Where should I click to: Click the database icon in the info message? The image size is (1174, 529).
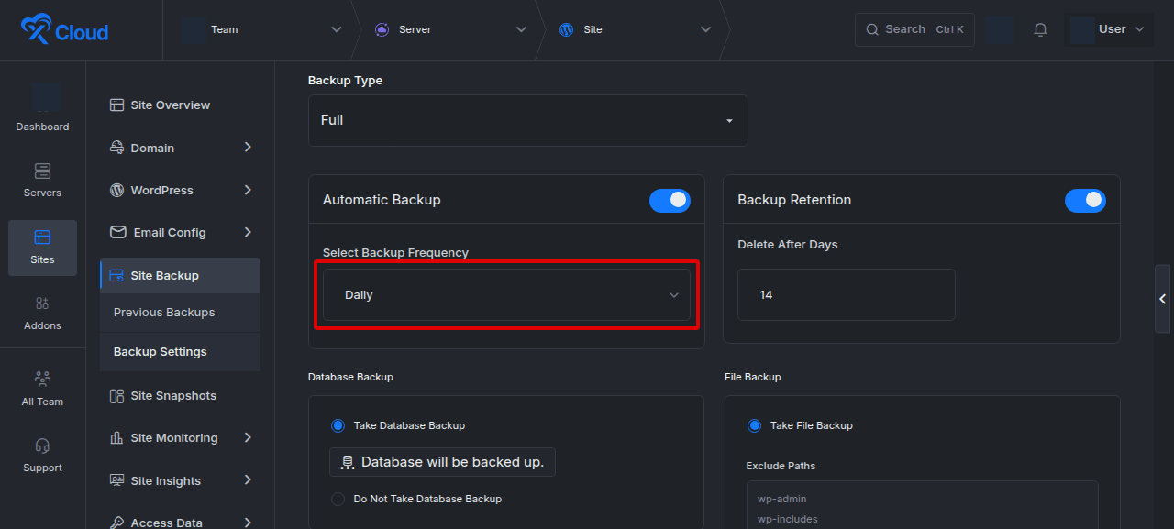[x=348, y=463]
